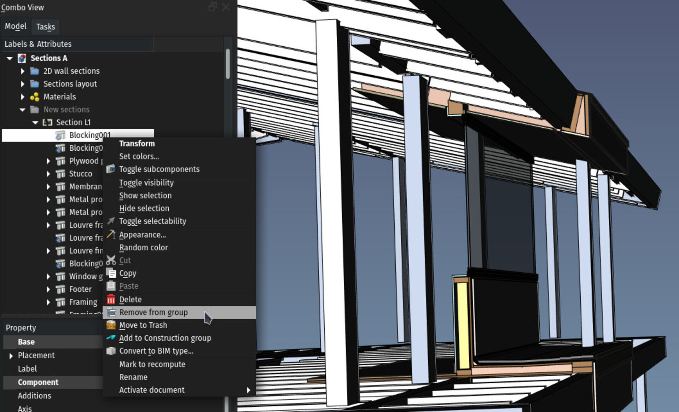Click the Cut scissors icon in context menu
Image resolution: width=679 pixels, height=412 pixels.
point(111,260)
